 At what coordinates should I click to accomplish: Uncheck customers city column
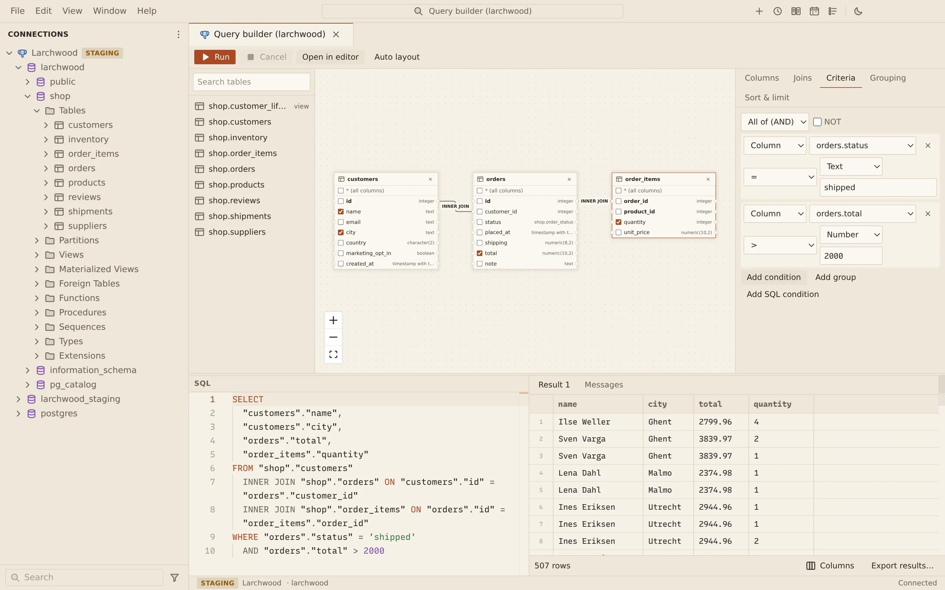tap(341, 232)
